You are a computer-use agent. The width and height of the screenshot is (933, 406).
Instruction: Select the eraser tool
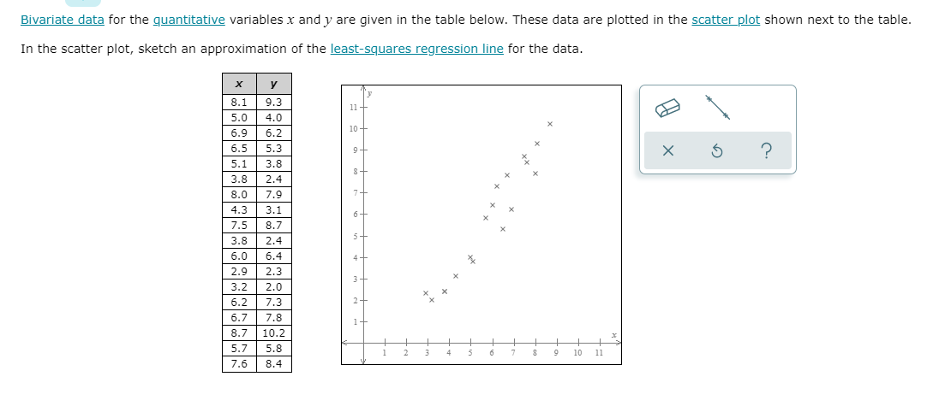tap(667, 109)
